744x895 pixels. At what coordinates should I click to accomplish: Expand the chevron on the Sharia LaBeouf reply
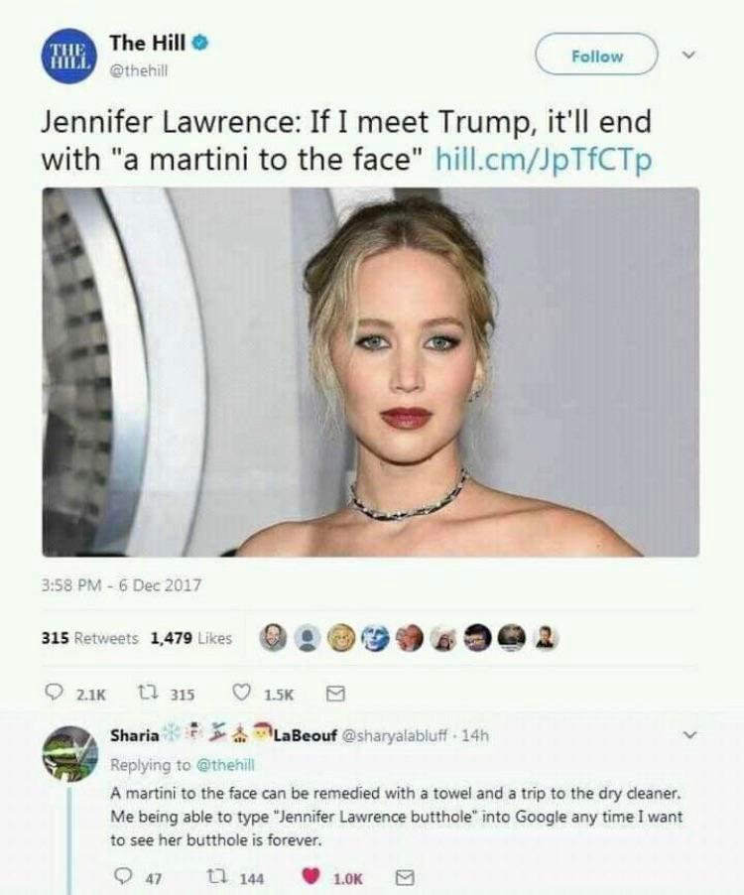[689, 734]
